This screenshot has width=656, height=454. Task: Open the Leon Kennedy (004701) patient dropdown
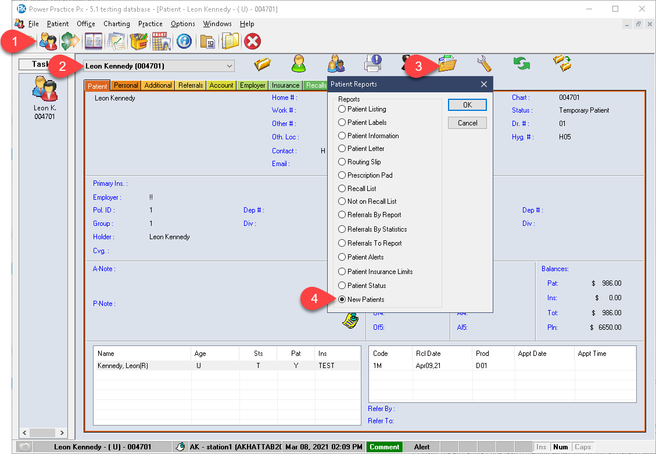[x=159, y=66]
